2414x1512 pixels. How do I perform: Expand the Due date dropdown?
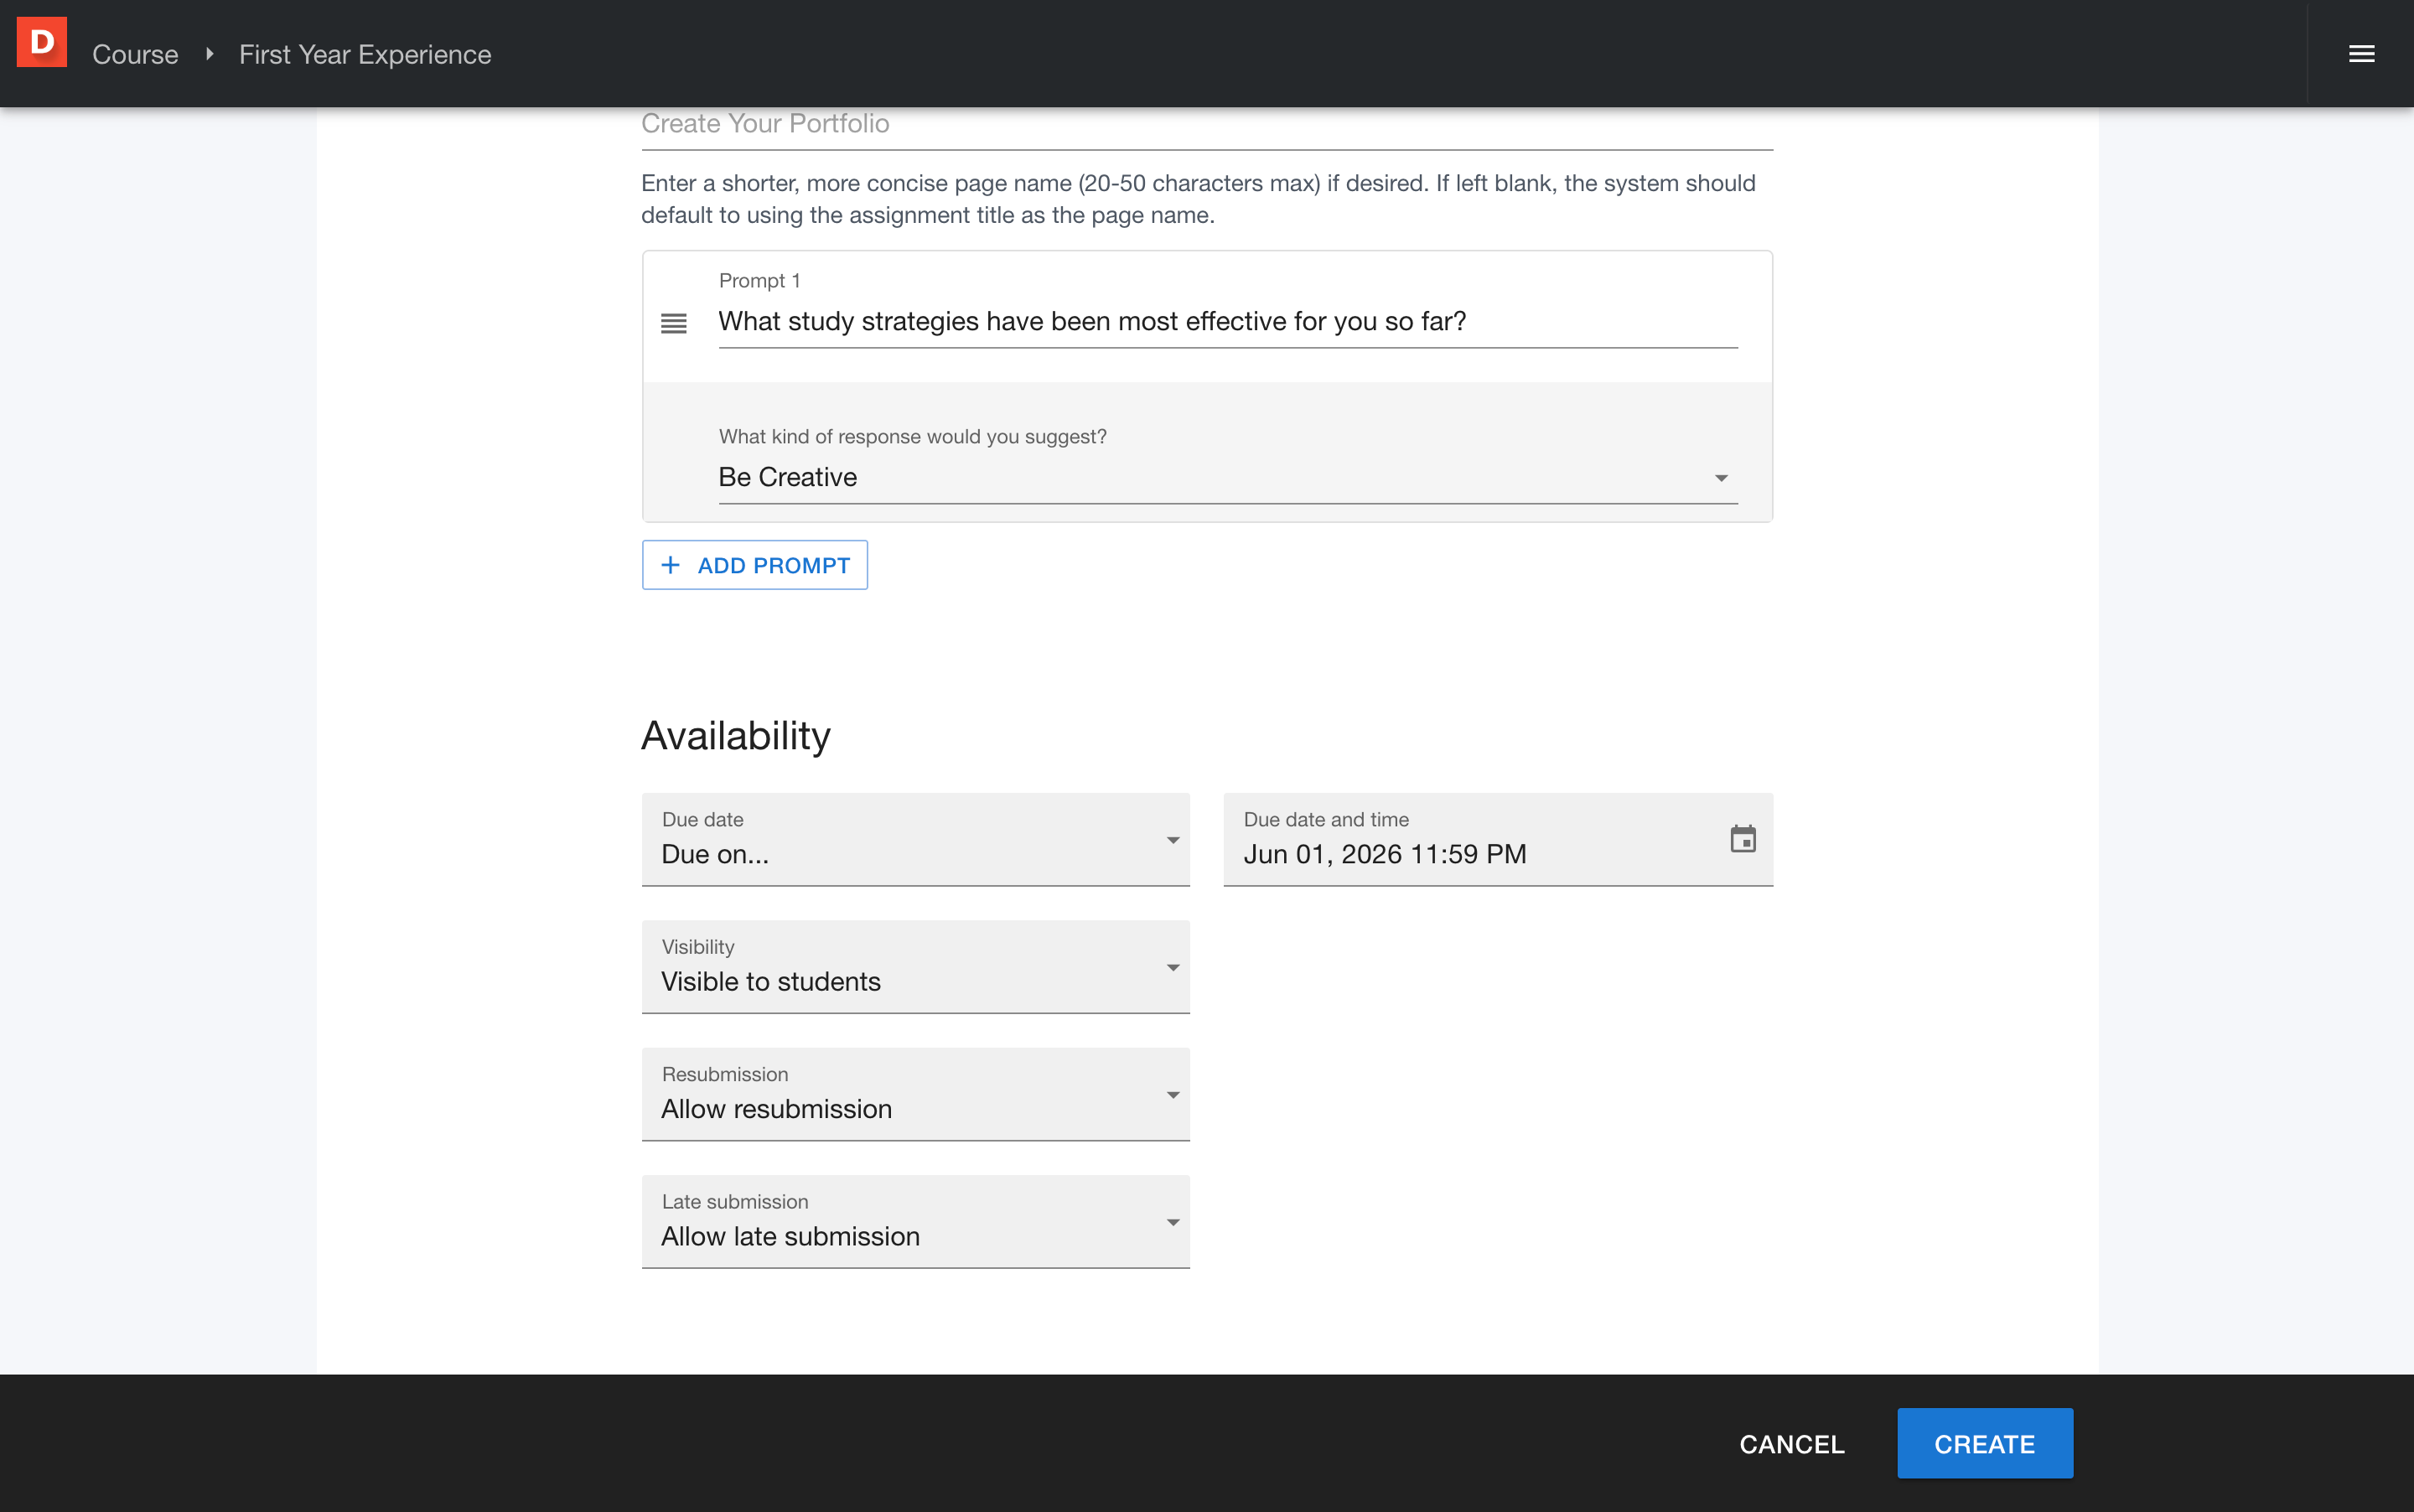coord(915,839)
